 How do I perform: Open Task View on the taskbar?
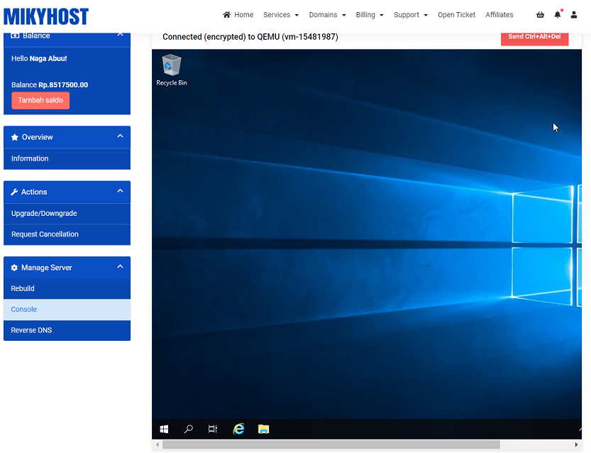tap(213, 429)
